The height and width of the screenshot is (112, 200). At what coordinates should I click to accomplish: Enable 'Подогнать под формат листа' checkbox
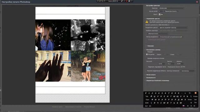147,67
